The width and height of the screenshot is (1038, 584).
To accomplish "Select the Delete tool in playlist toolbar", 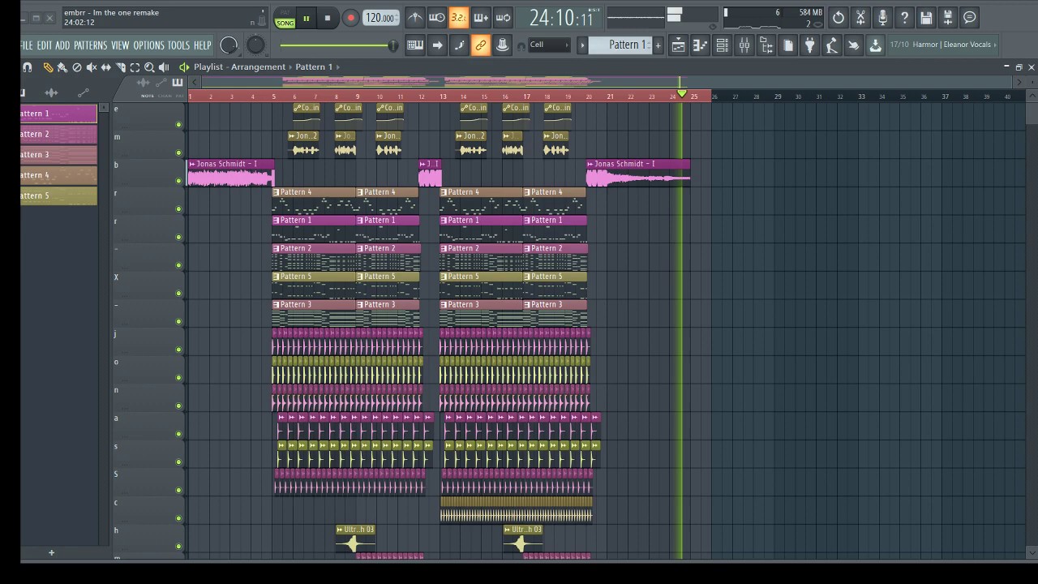I will coord(77,67).
